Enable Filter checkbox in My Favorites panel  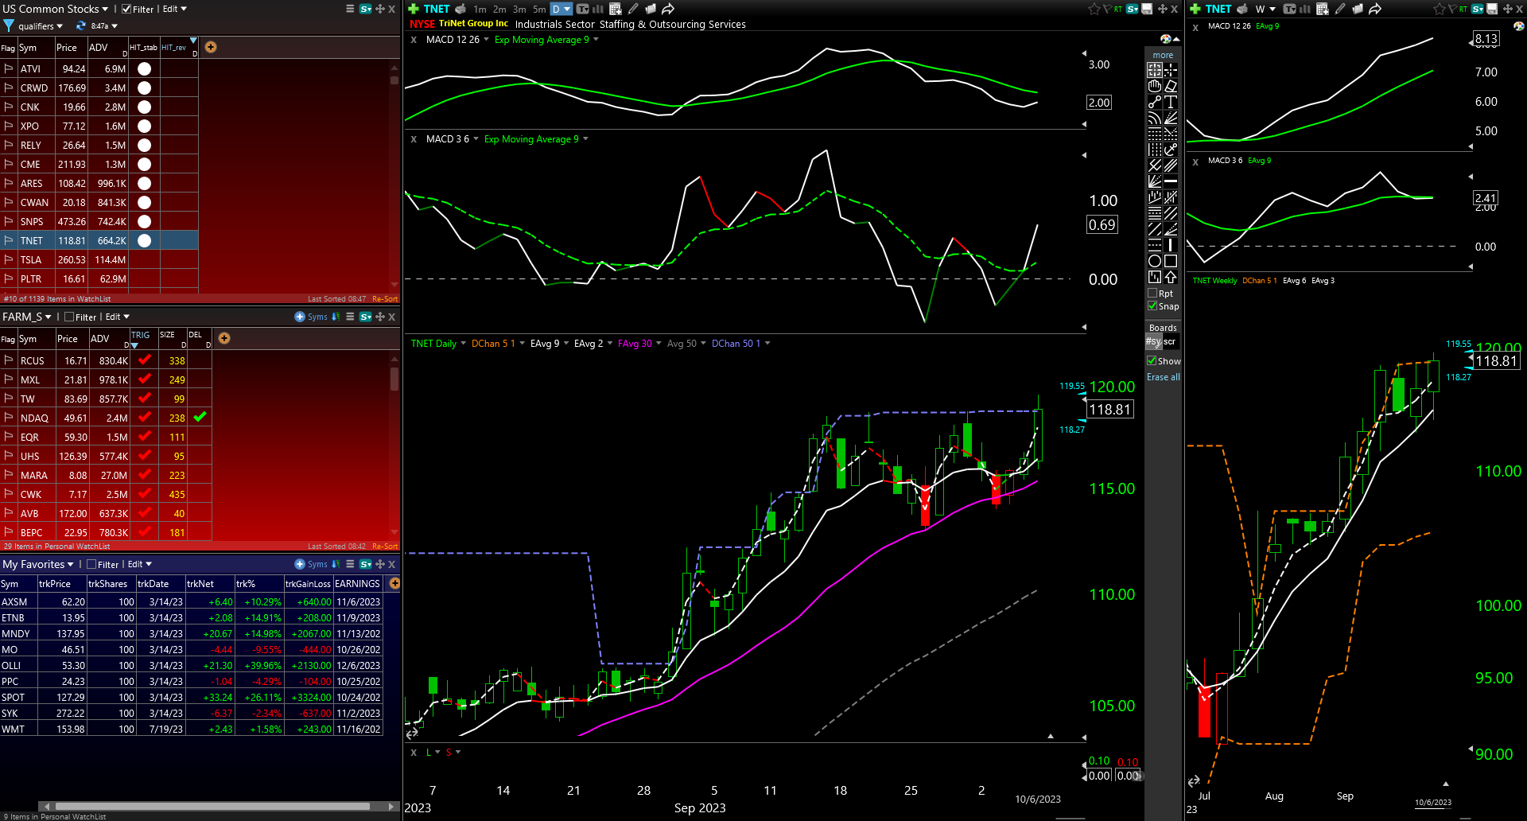click(x=91, y=564)
